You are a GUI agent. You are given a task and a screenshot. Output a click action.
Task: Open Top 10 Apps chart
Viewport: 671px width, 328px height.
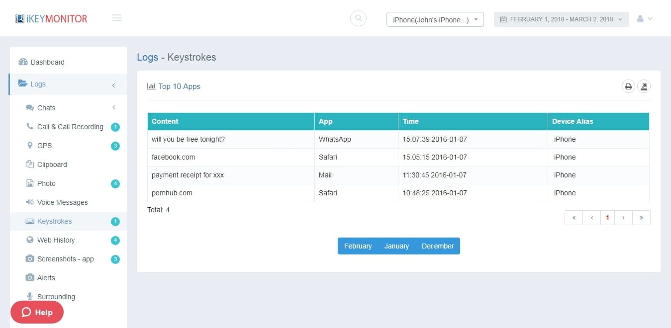tap(179, 86)
